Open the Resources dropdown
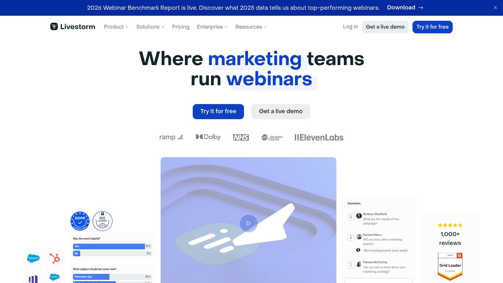Viewport: 503px width, 283px height. click(x=251, y=27)
